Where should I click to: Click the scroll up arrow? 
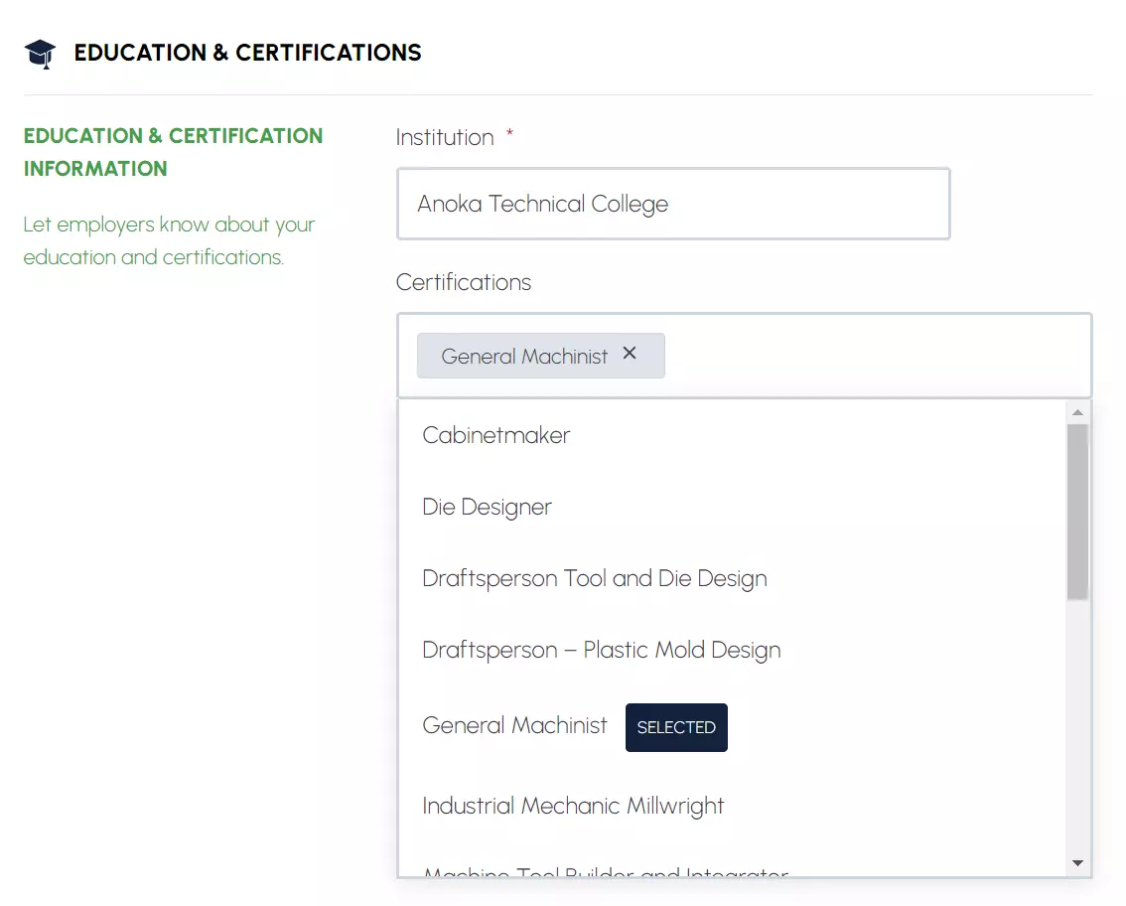tap(1077, 412)
